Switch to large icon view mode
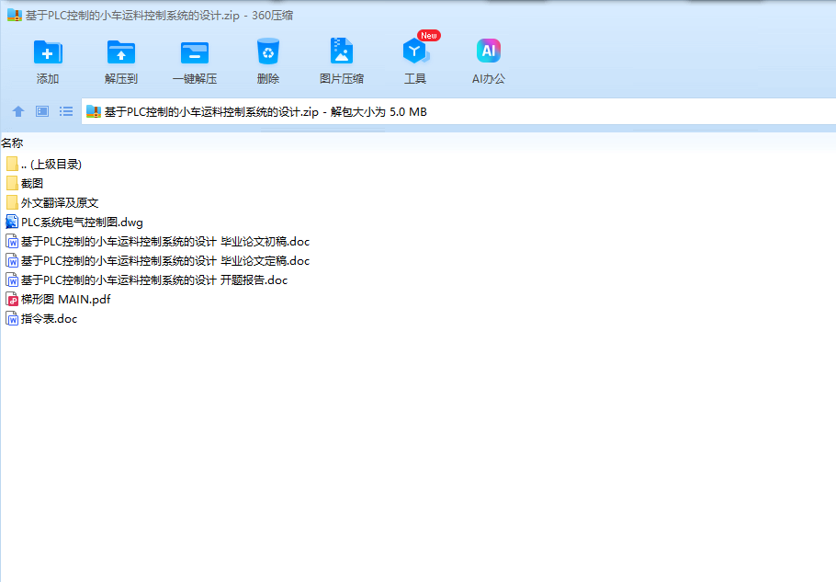 click(42, 111)
